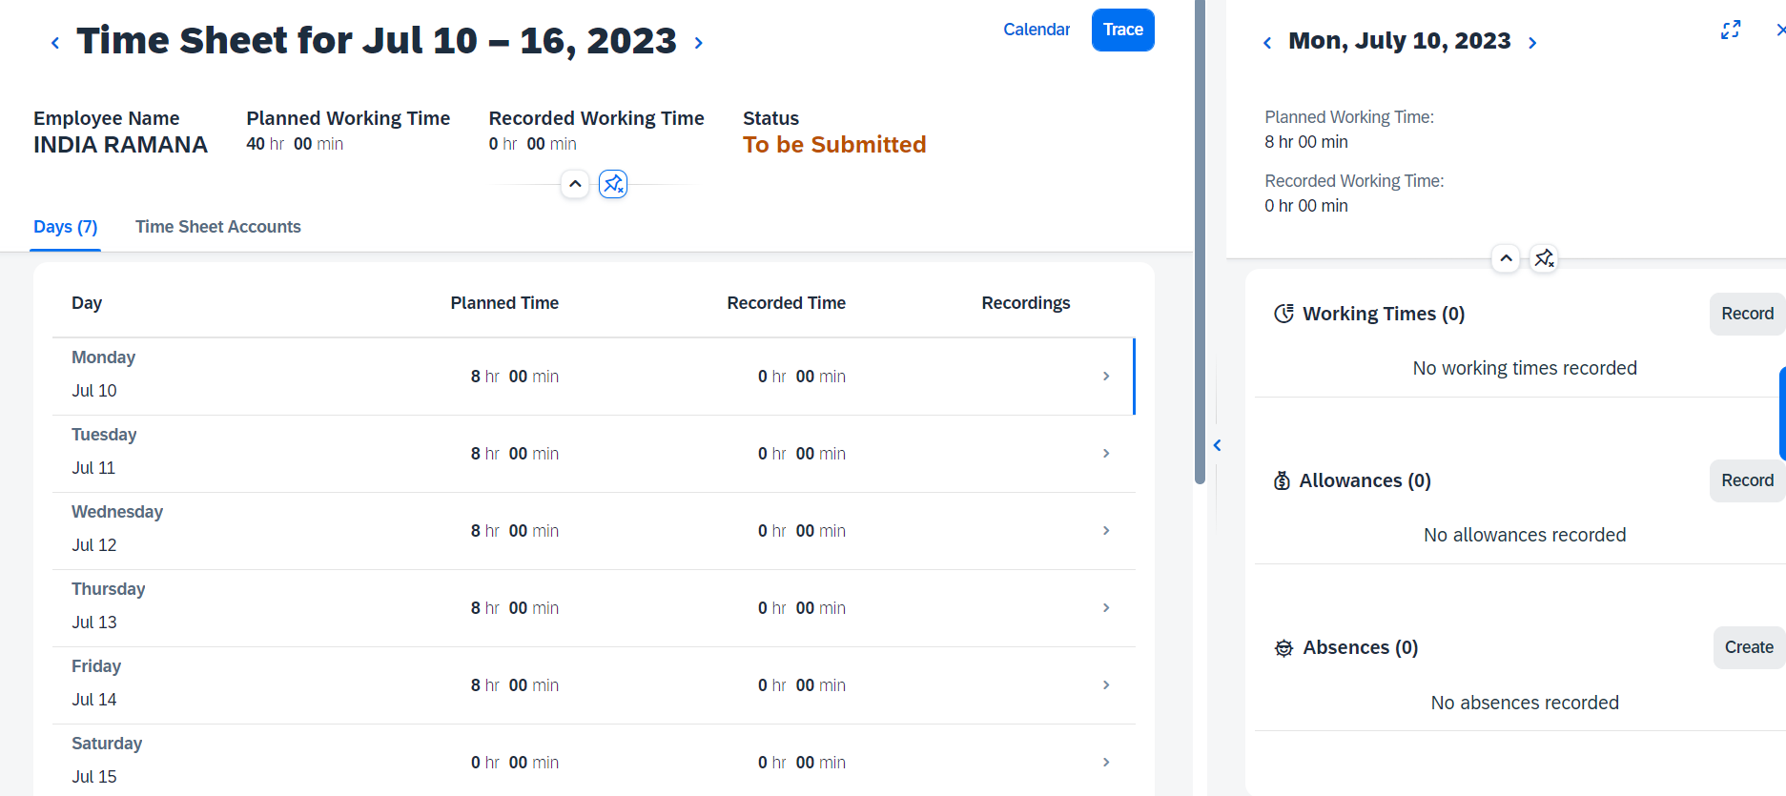Open the Calendar link
The image size is (1786, 796).
point(1037,30)
